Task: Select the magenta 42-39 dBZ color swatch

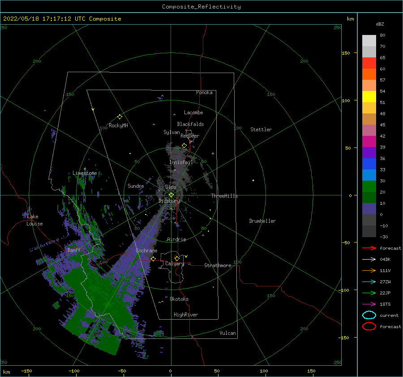Action: coord(369,142)
